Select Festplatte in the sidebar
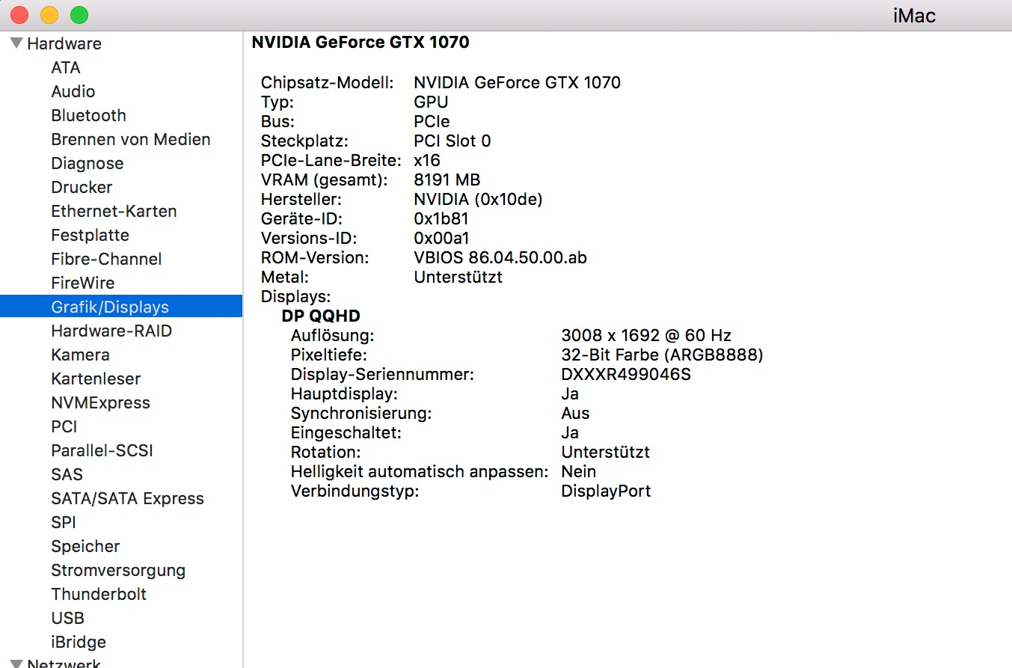This screenshot has width=1012, height=668. pos(90,235)
